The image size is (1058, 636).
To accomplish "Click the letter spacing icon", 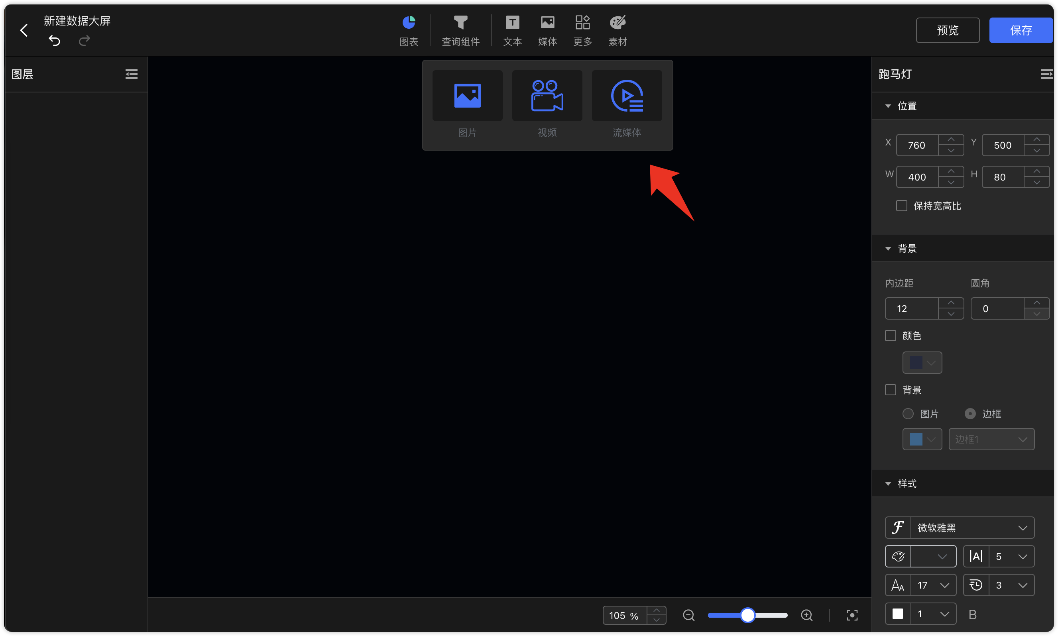I will pyautogui.click(x=976, y=556).
